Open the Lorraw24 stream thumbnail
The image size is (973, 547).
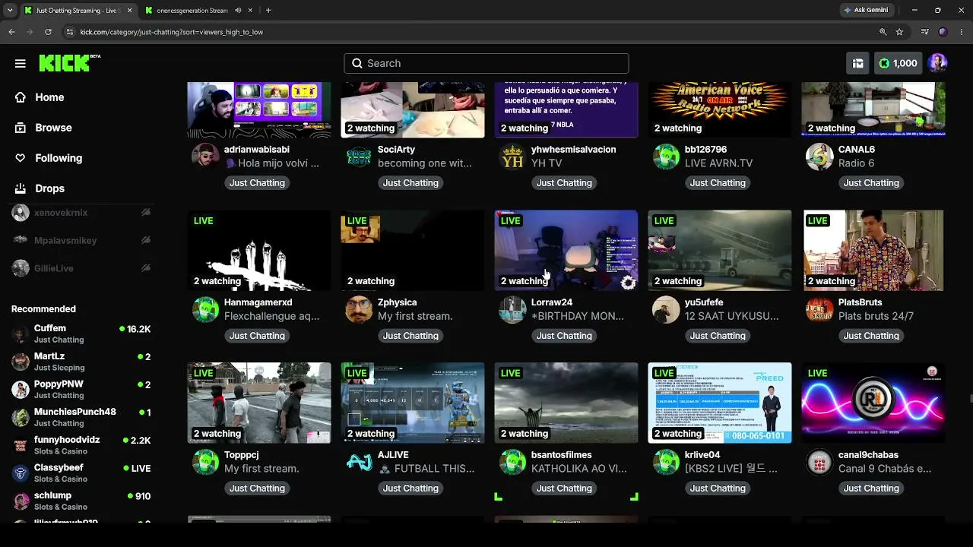[x=566, y=250]
